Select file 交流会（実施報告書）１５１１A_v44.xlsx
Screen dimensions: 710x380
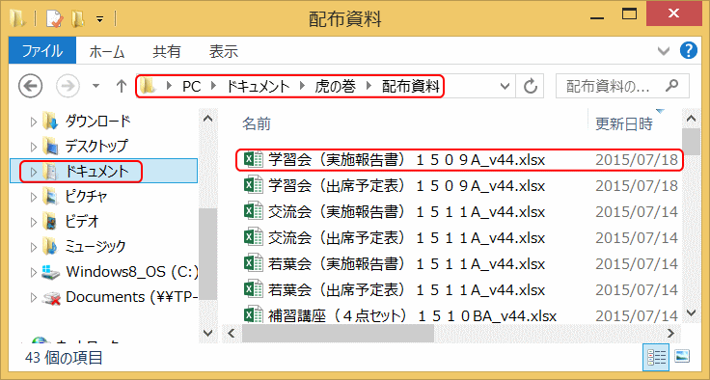407,211
